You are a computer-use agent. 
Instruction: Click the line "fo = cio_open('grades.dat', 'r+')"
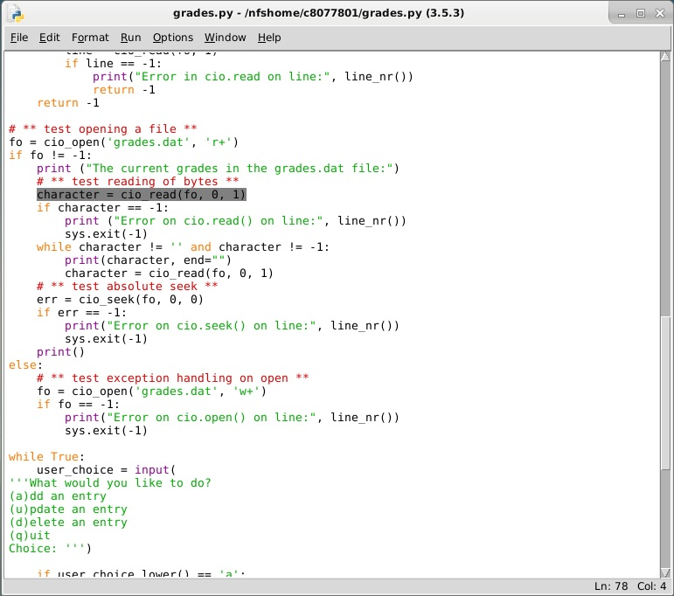tap(124, 142)
